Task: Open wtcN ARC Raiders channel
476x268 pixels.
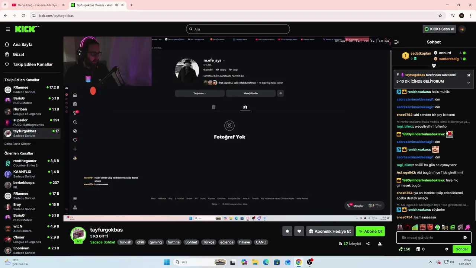Action: (32, 229)
